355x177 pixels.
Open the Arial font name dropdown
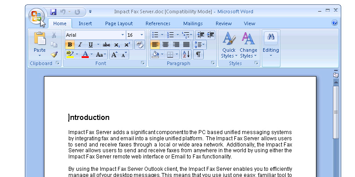pos(122,35)
